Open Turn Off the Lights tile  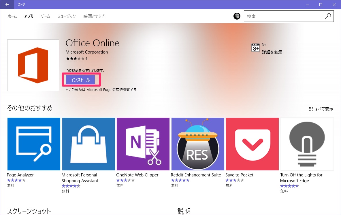tap(307, 144)
